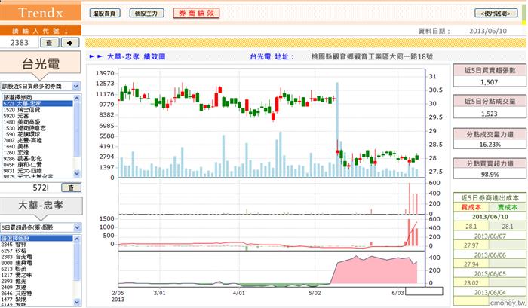This screenshot has height=308, width=528.
Task: Click the 27.97 buy cost cell
Action: (471, 245)
